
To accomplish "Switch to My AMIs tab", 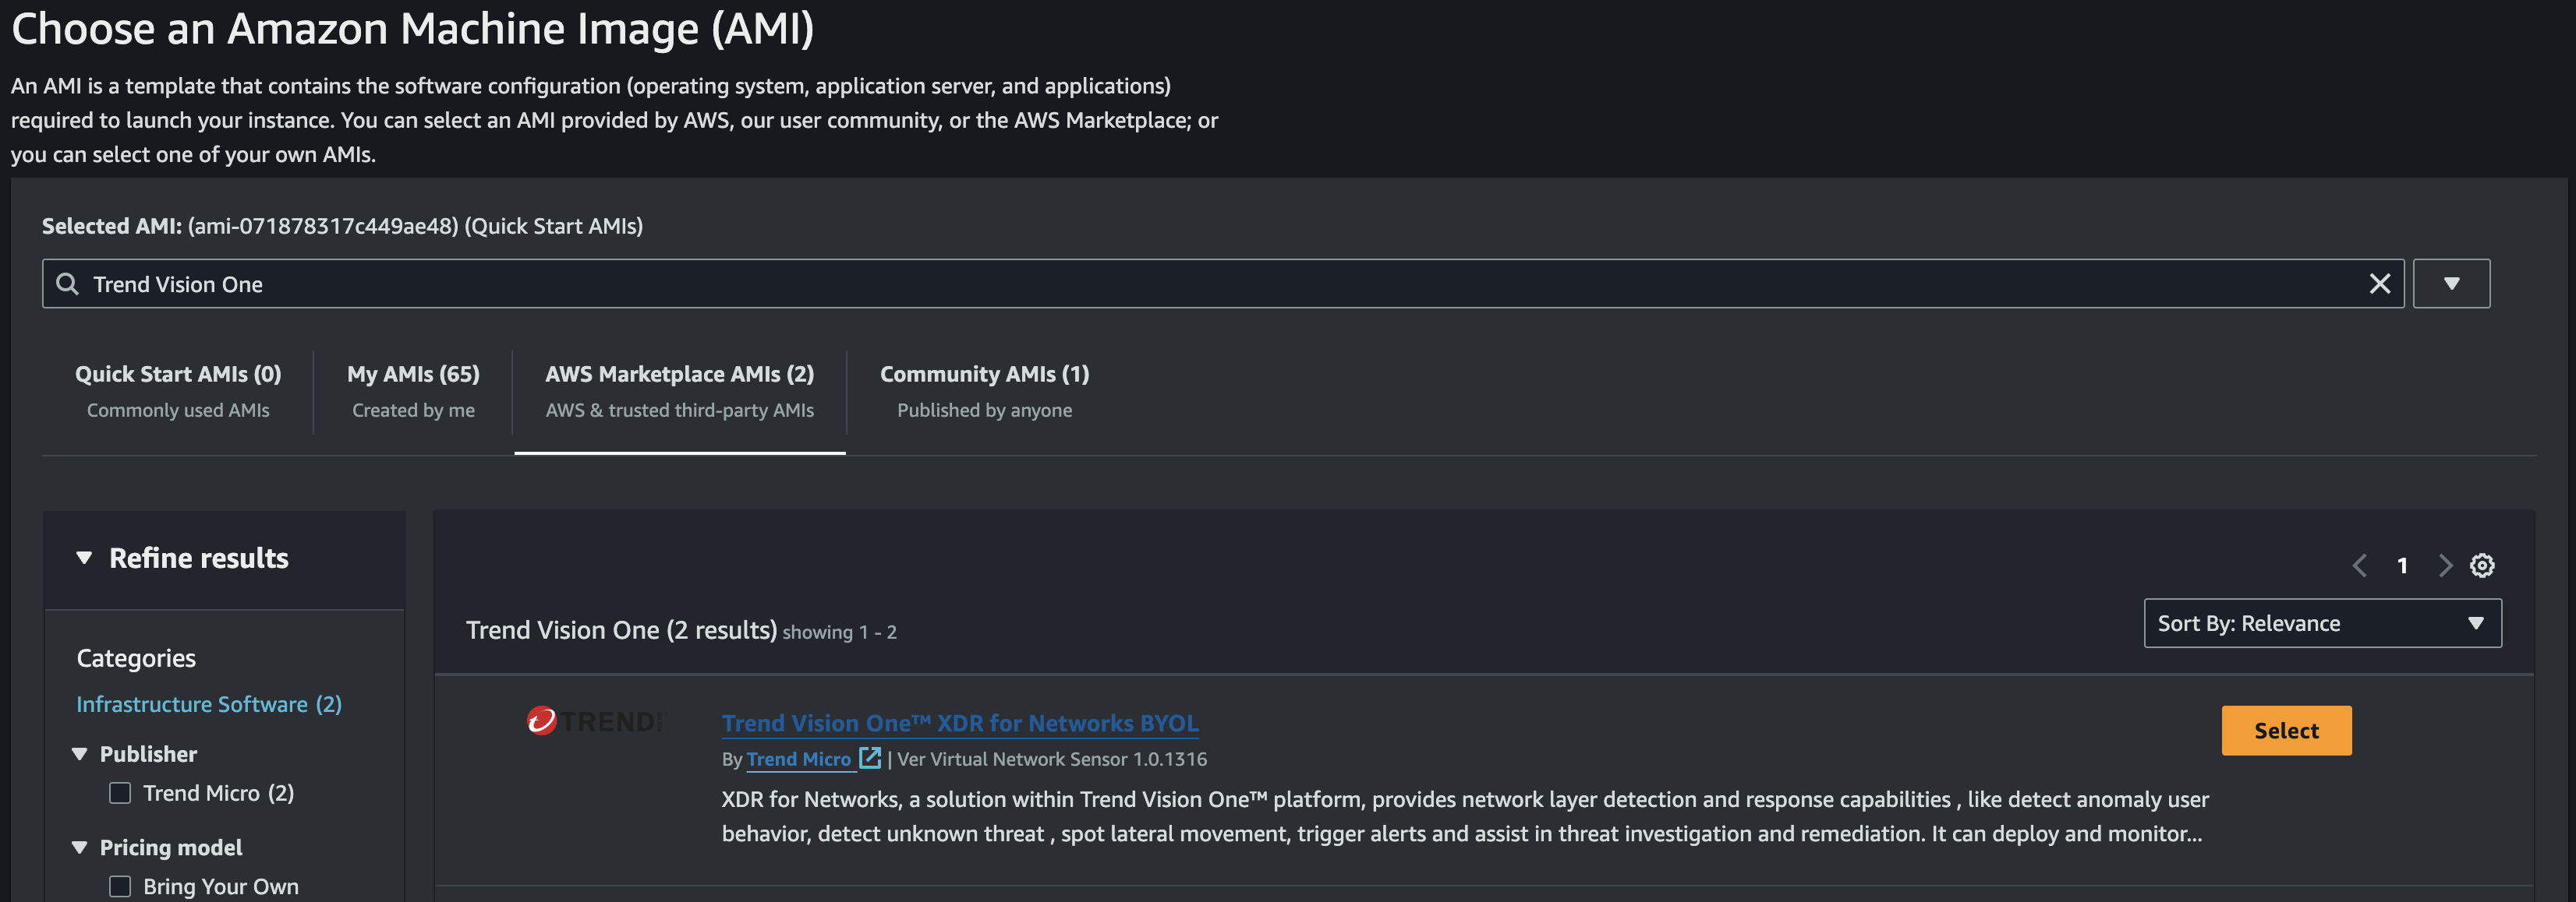I will [x=413, y=392].
